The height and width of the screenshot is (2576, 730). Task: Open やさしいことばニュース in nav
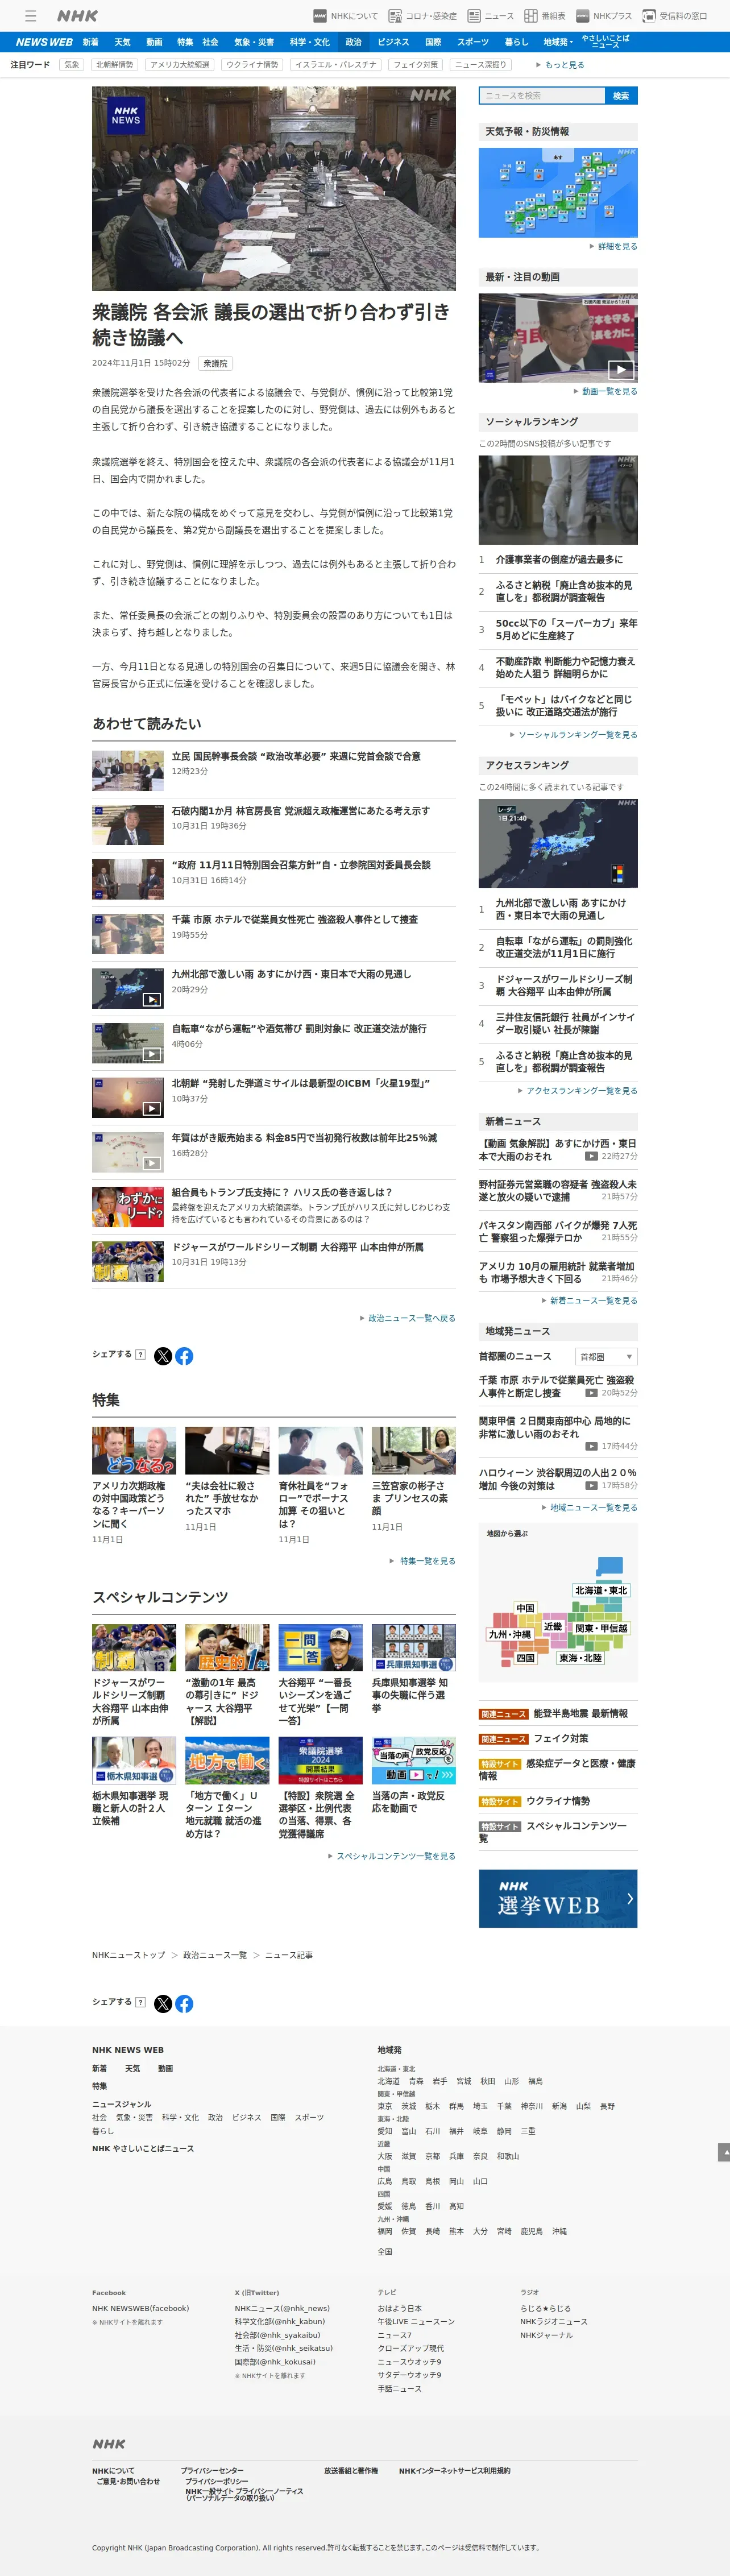[x=605, y=42]
